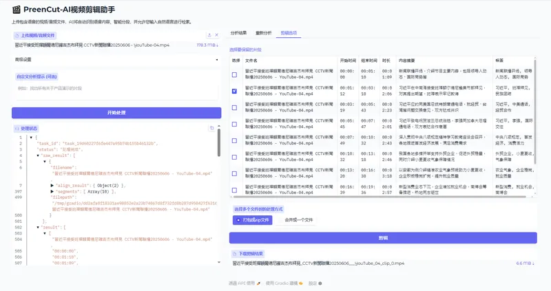
Task: Click the upload icon in the file panel
Action: tap(209, 35)
